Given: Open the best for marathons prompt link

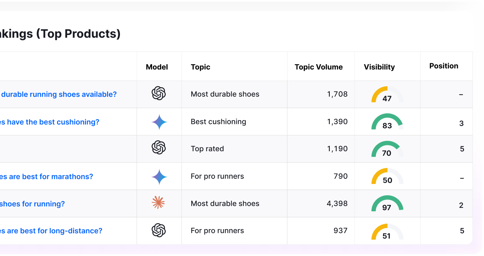Looking at the screenshot, I should click(x=47, y=177).
